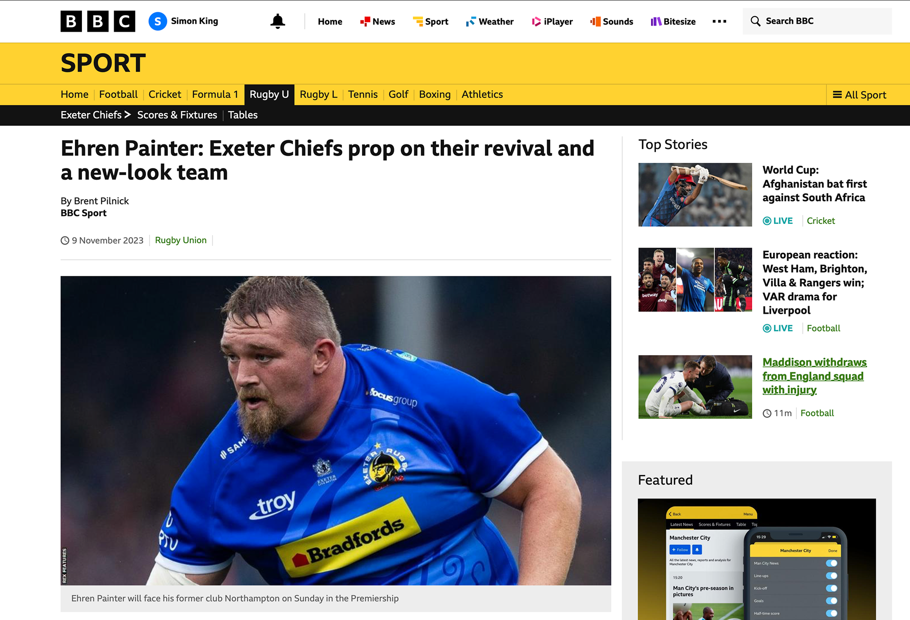
Task: Open the Afghanistan cricket story thumbnail
Action: tap(695, 195)
